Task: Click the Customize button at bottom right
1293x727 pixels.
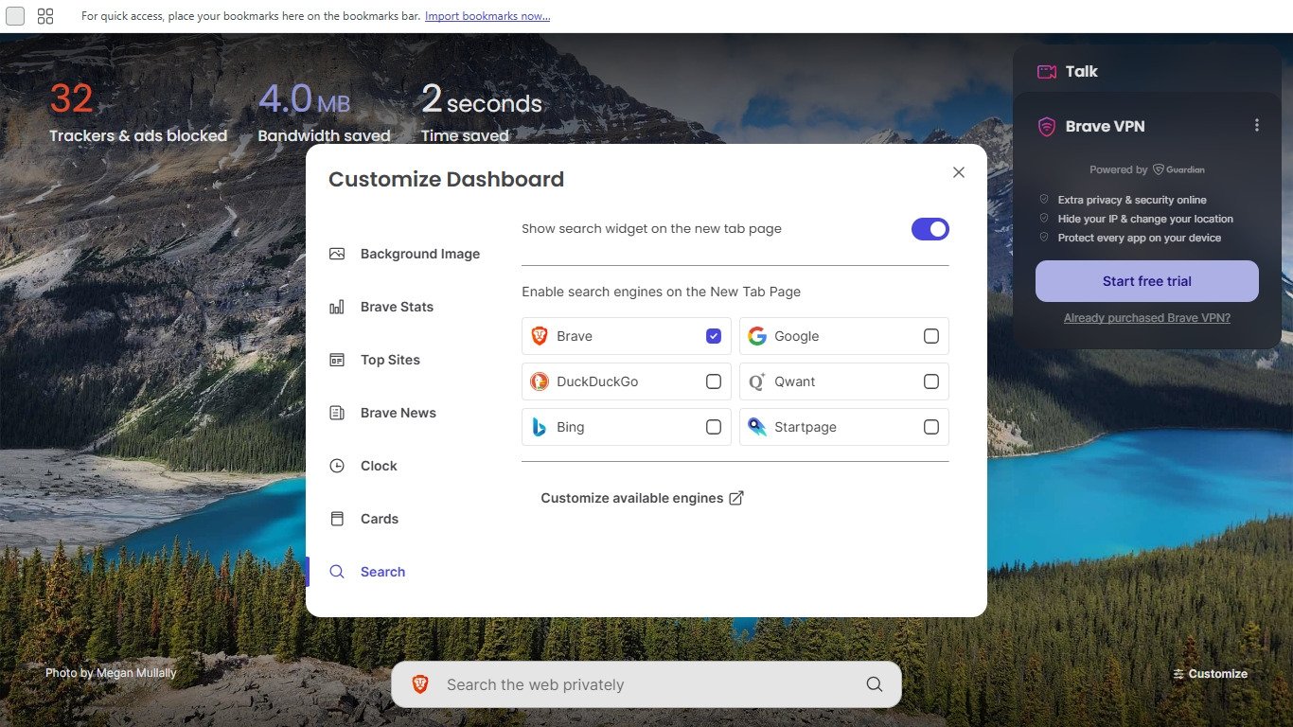Action: 1210,674
